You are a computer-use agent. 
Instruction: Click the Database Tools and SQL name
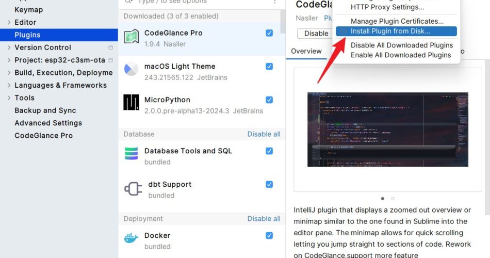tap(188, 151)
